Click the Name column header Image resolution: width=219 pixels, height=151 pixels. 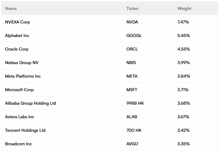[x=11, y=8]
